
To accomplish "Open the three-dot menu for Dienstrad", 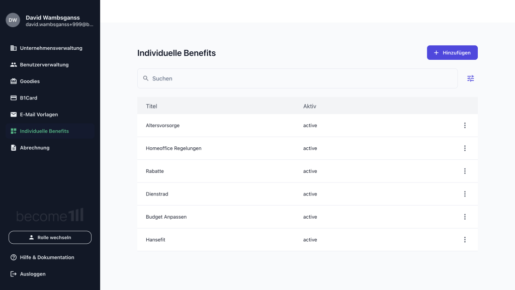I will coord(465,194).
